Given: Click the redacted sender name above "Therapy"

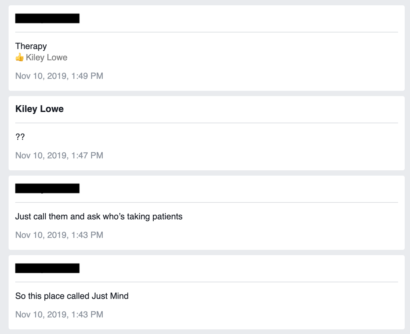Looking at the screenshot, I should click(x=47, y=19).
